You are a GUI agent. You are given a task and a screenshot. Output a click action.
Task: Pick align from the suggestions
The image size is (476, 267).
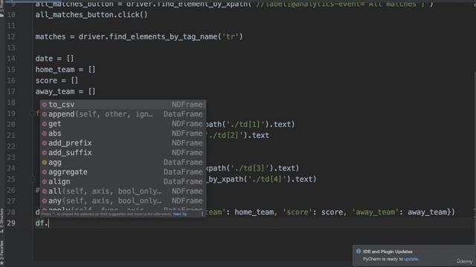[123, 182]
